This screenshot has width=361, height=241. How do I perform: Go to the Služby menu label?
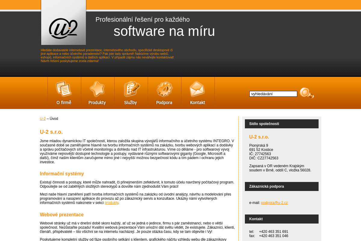(x=131, y=102)
